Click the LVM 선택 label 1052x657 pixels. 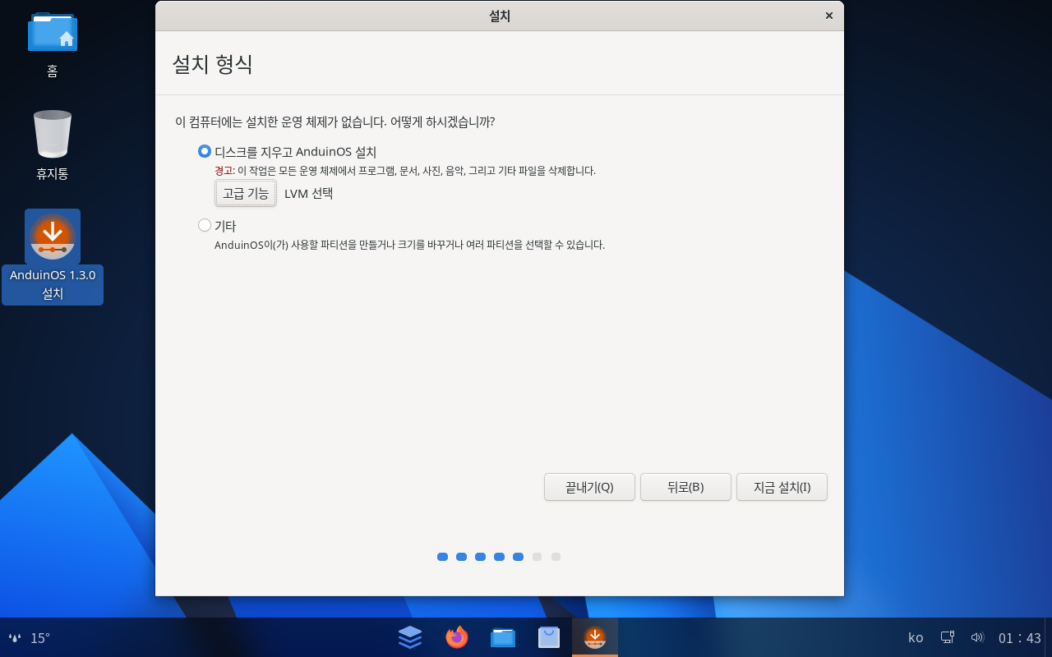[308, 194]
